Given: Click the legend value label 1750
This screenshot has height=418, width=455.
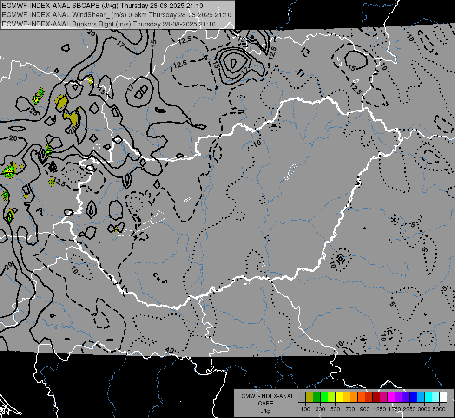Looking at the screenshot, I should (395, 409).
